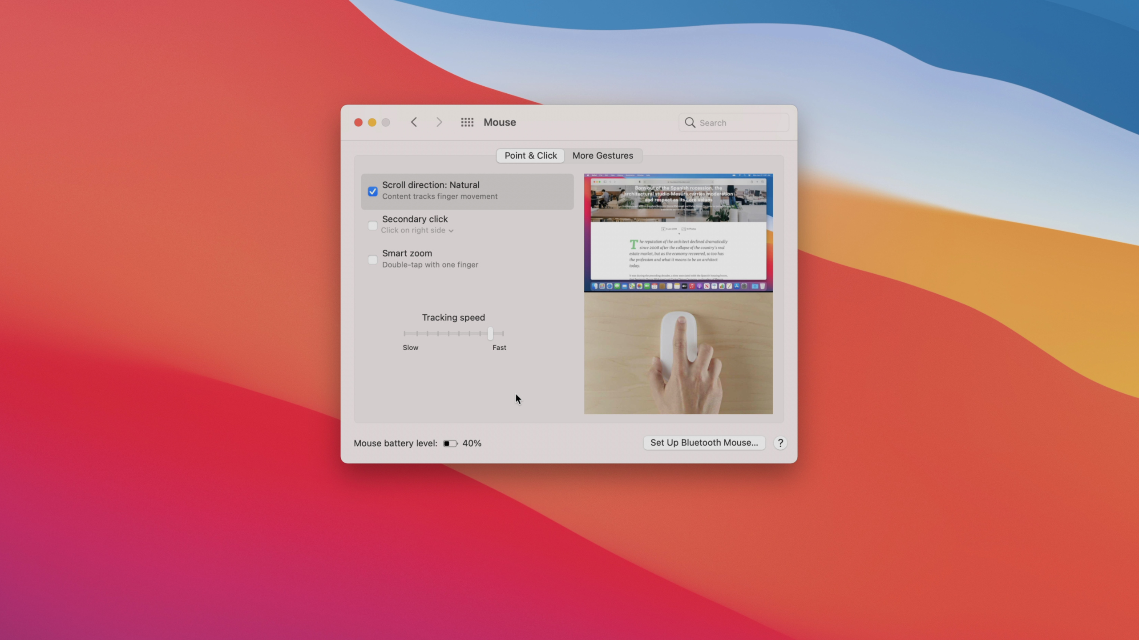
Task: Click the forward navigation arrow
Action: pos(439,122)
